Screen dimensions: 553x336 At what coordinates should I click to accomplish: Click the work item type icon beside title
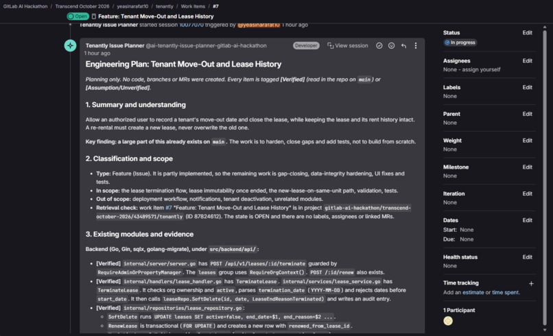(94, 16)
